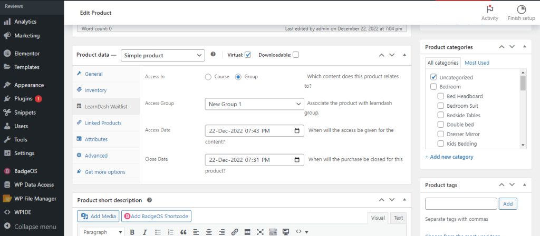Open the Attributes product tab

tap(106, 139)
